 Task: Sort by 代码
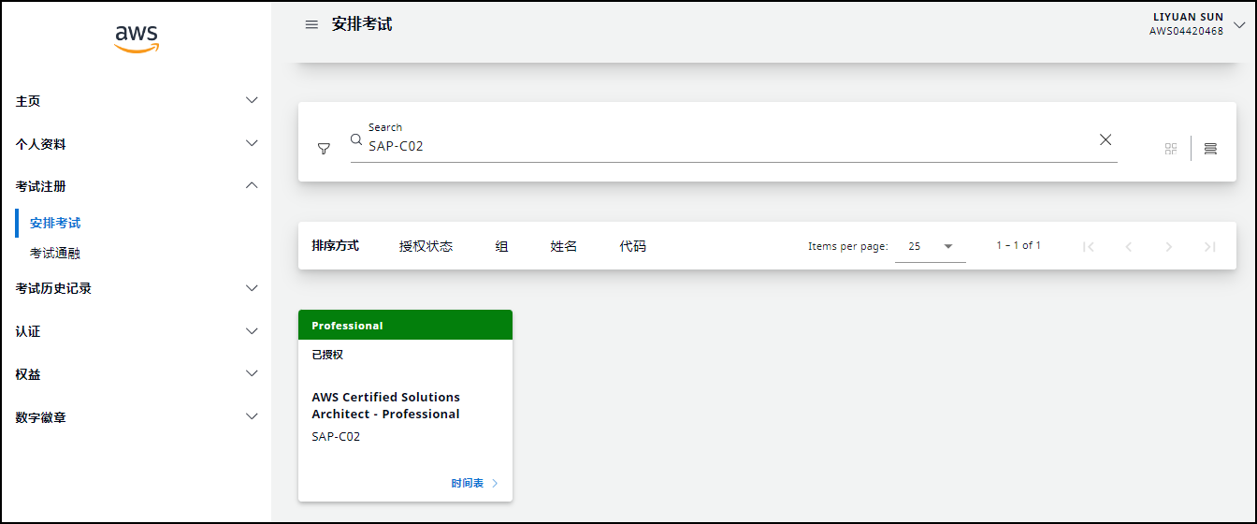point(633,246)
